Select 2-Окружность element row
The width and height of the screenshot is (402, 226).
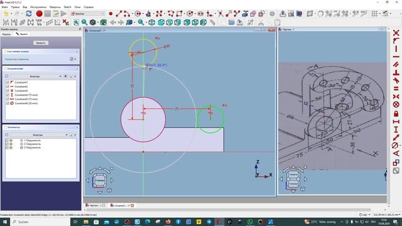(32, 144)
